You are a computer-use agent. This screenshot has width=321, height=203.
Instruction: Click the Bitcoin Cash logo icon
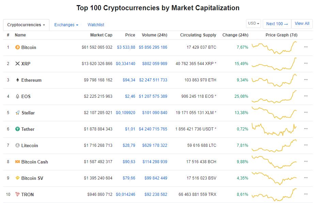tap(18, 162)
